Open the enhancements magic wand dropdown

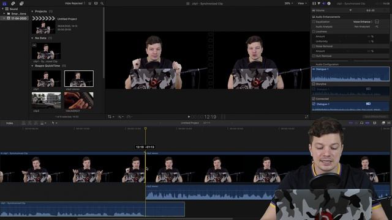pyautogui.click(x=121, y=117)
